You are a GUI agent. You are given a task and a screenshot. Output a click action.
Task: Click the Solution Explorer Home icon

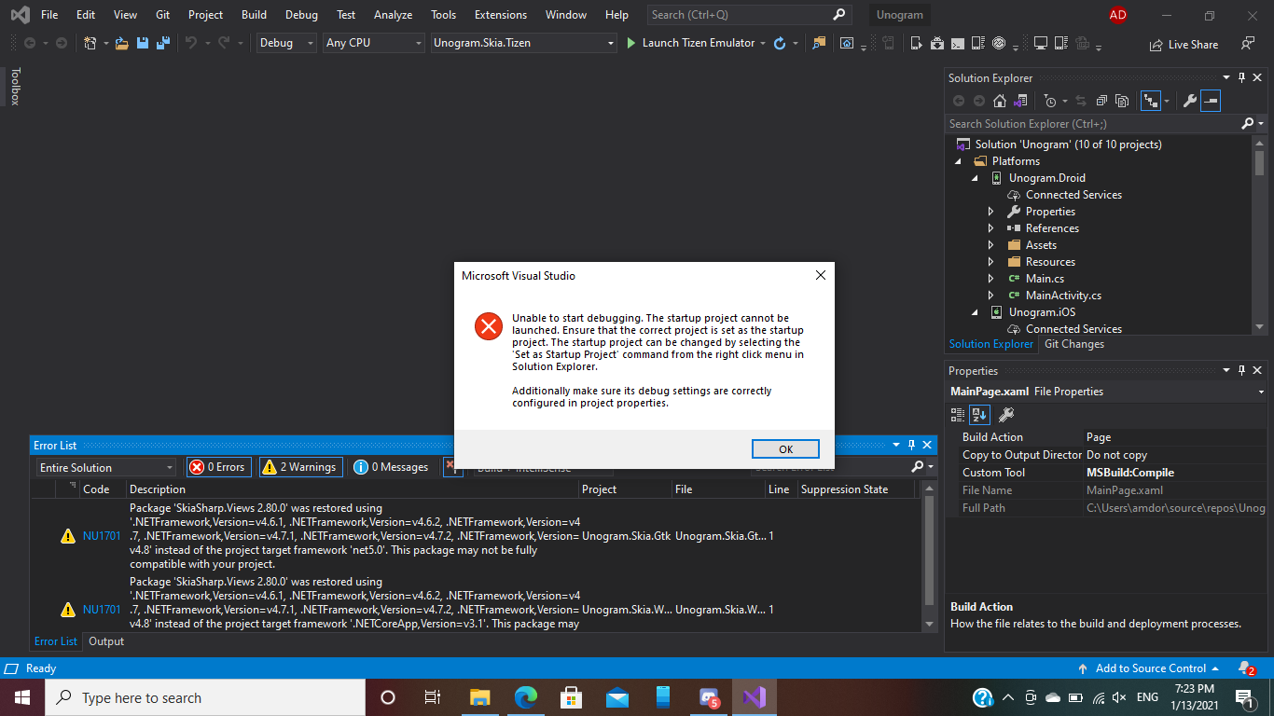coord(1000,101)
